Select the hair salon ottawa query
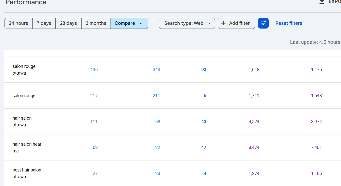Image resolution: width=341 pixels, height=186 pixels. pos(22,121)
